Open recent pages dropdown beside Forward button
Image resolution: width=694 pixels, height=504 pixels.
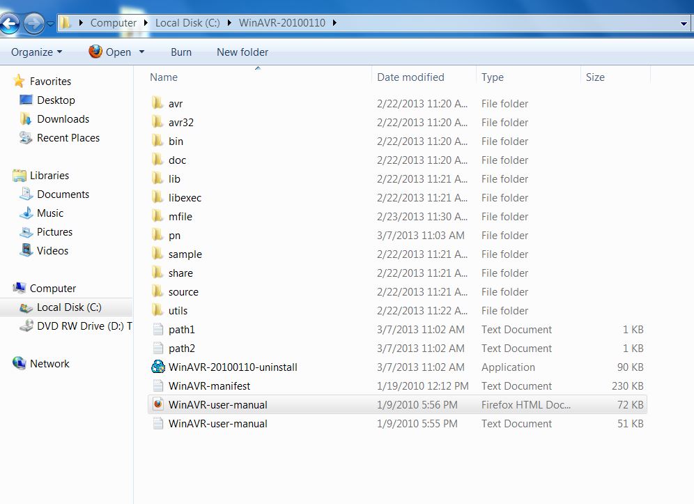pyautogui.click(x=50, y=24)
